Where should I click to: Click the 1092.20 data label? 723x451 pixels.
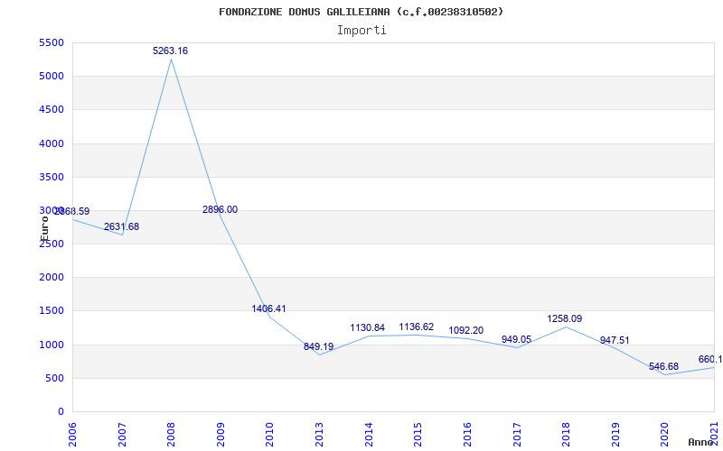(466, 330)
